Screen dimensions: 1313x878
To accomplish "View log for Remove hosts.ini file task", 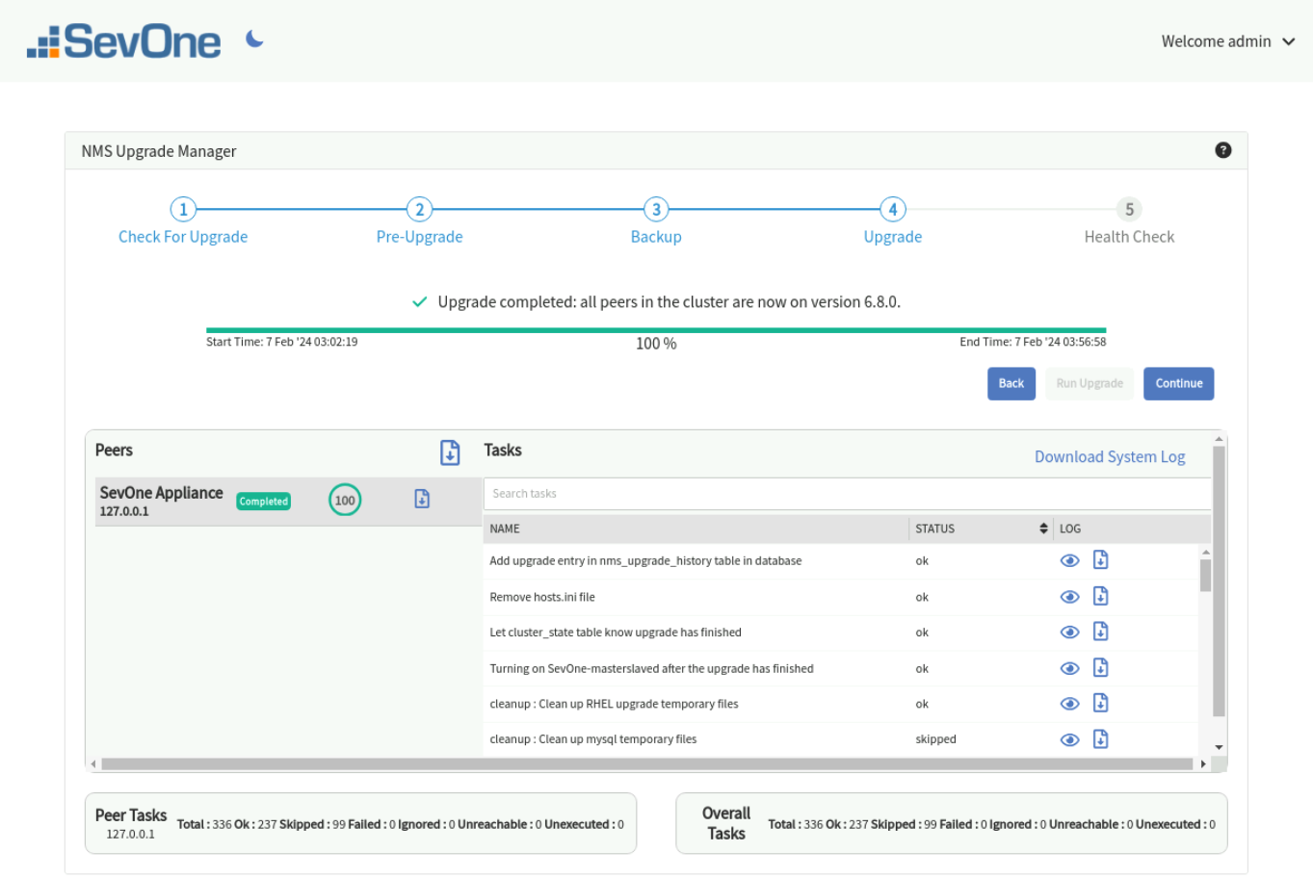I will click(1069, 597).
